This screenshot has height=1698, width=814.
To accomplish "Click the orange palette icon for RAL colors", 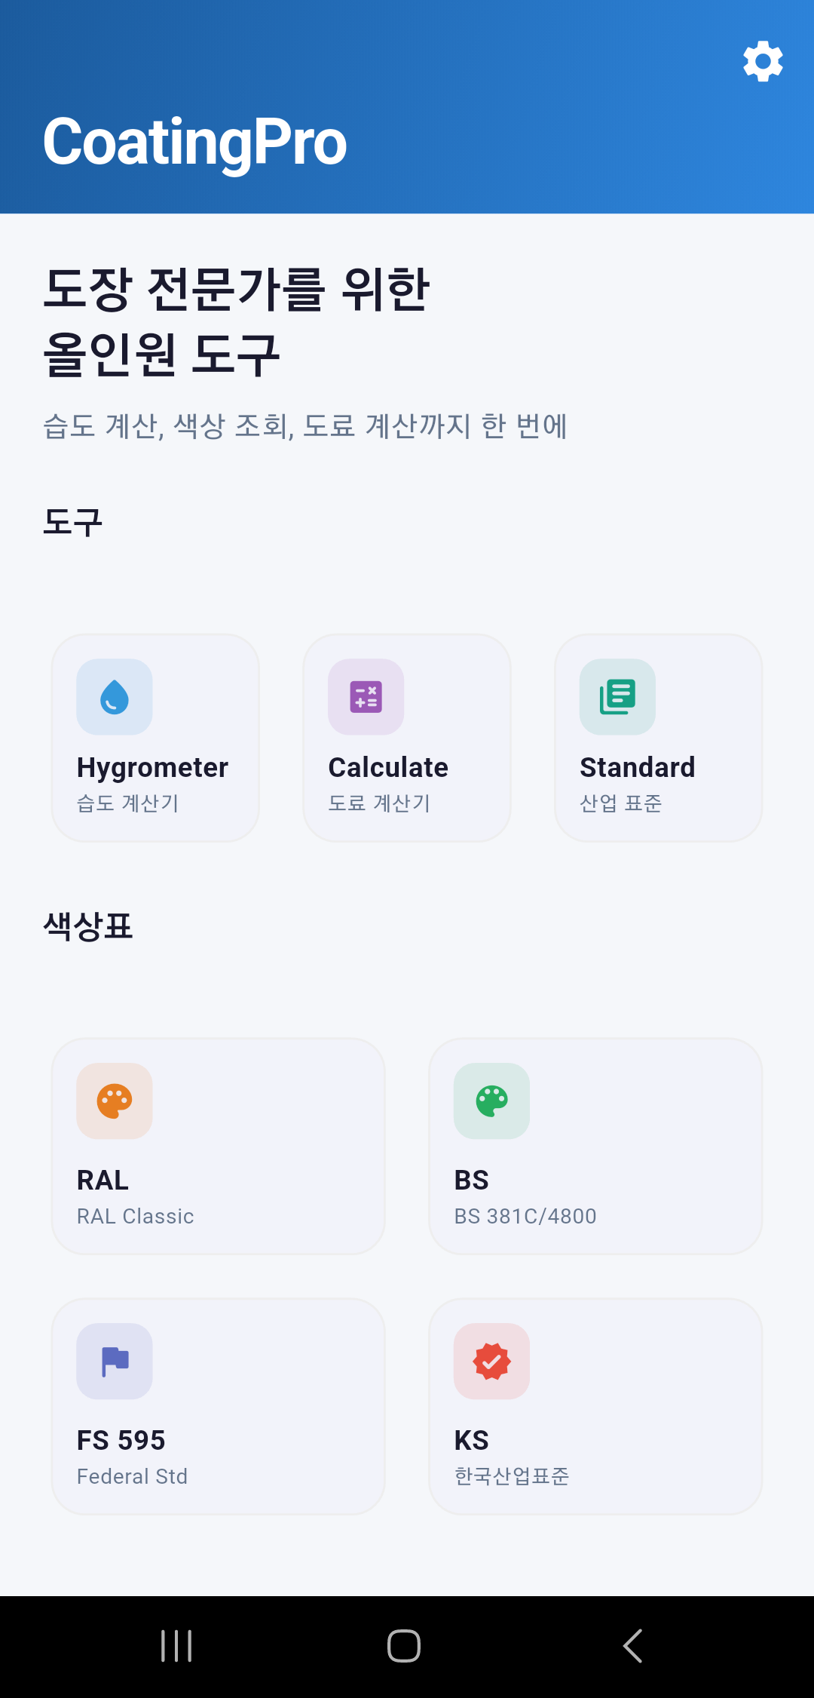I will click(x=114, y=1101).
